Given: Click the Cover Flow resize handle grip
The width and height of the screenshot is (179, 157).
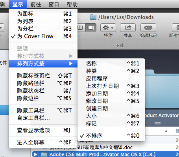Looking at the screenshot, I should pos(157,123).
